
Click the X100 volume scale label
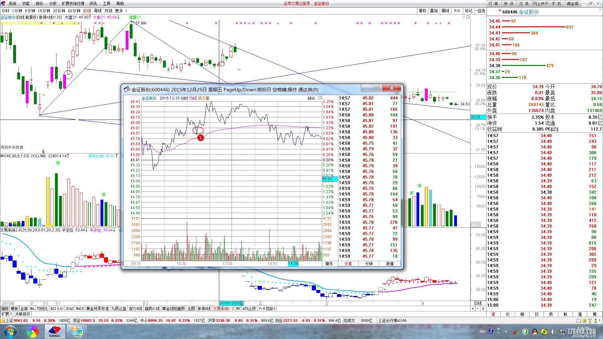tap(475, 224)
